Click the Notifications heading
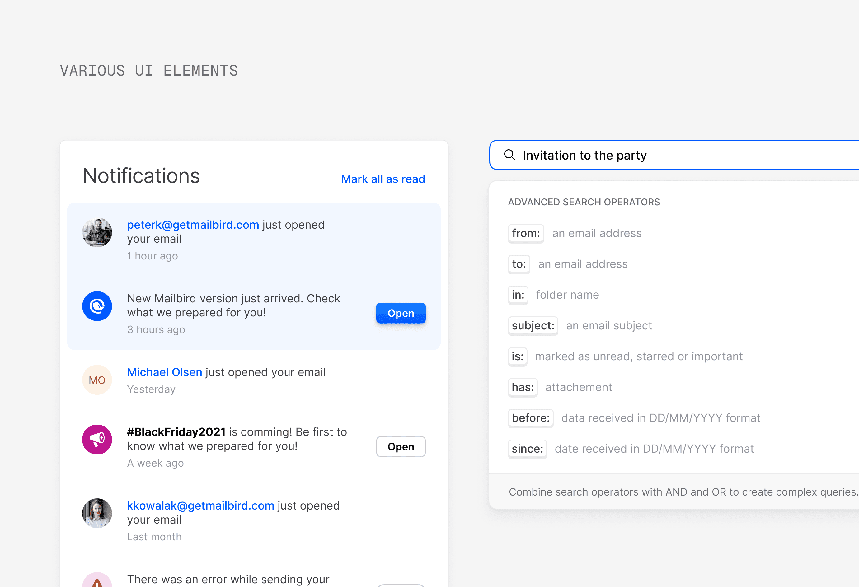 click(141, 176)
